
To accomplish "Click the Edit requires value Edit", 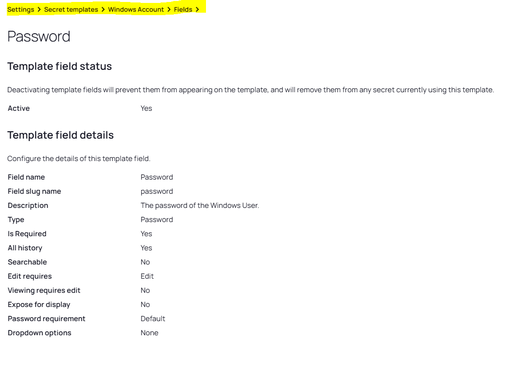I will (x=147, y=276).
